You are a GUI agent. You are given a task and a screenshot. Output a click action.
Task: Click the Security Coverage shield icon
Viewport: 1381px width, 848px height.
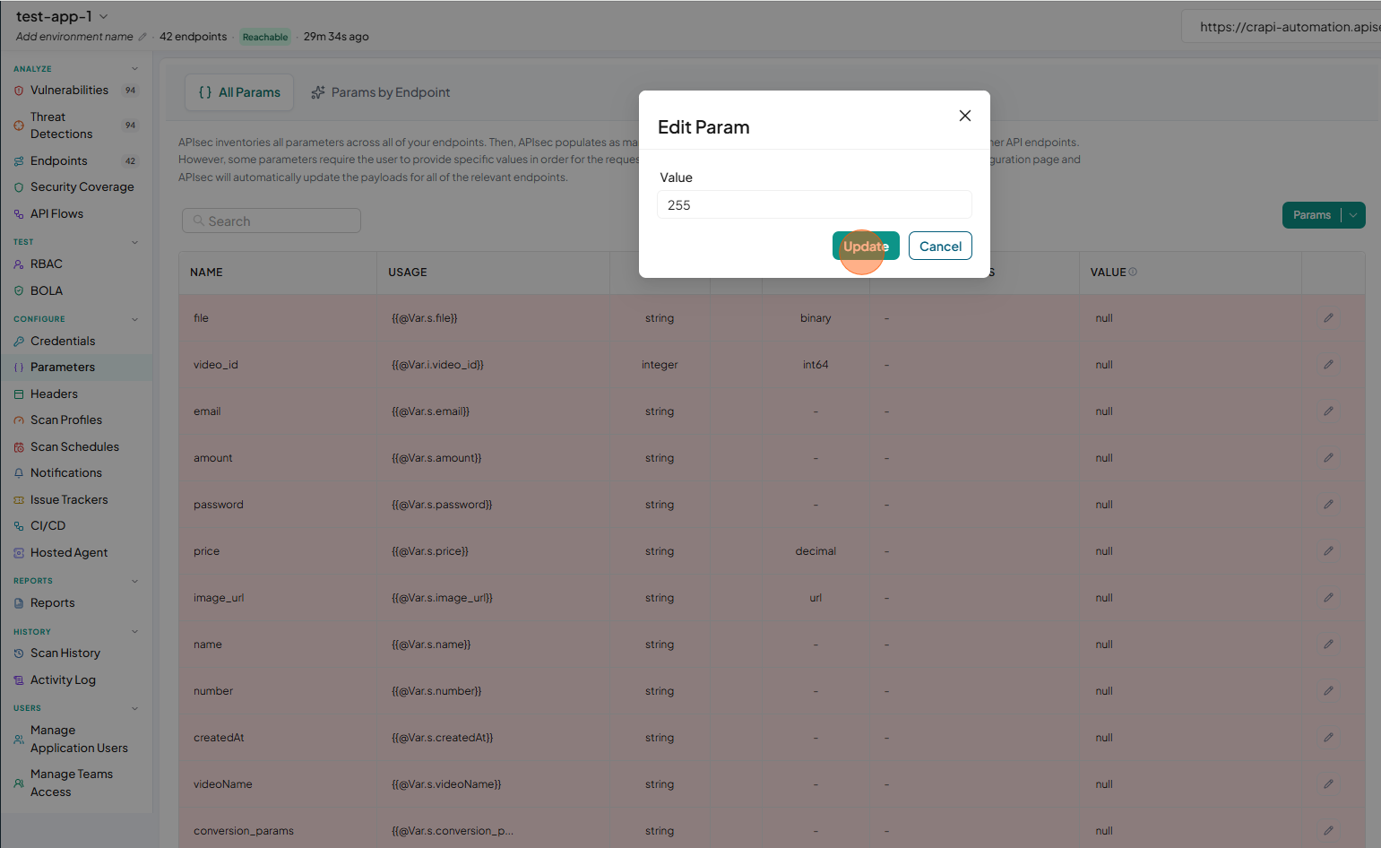(19, 187)
